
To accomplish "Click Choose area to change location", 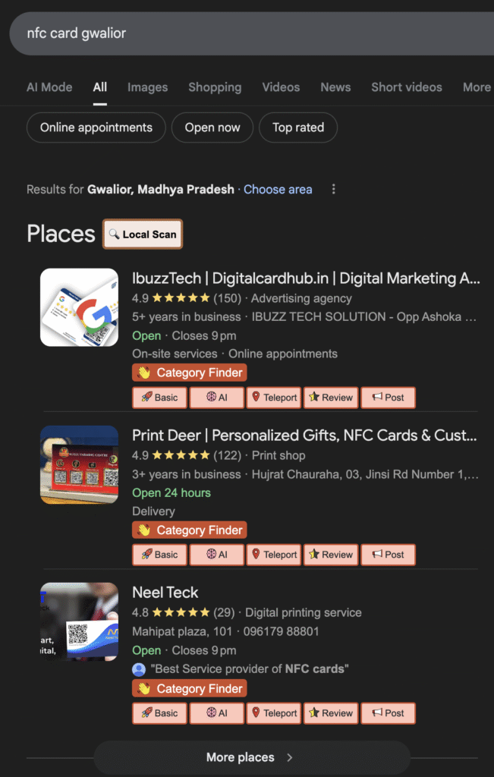I will (278, 190).
